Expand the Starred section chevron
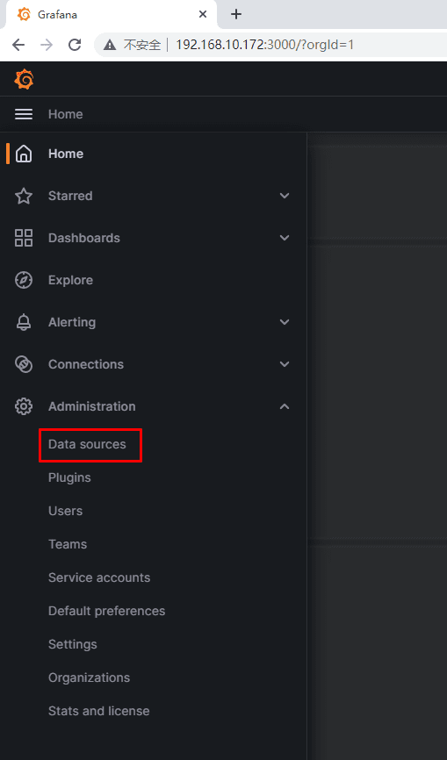Image resolution: width=447 pixels, height=760 pixels. pyautogui.click(x=285, y=196)
